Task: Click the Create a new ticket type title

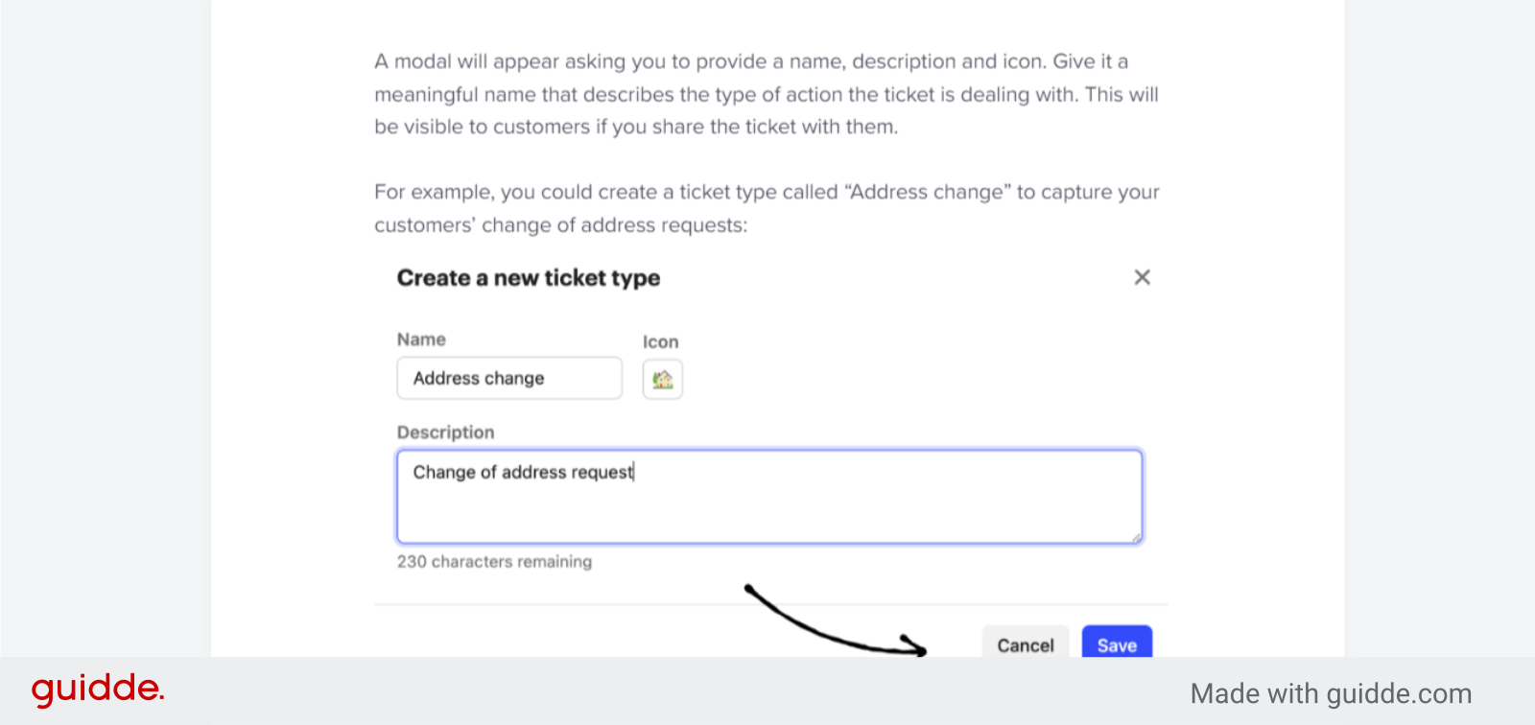Action: coord(529,278)
